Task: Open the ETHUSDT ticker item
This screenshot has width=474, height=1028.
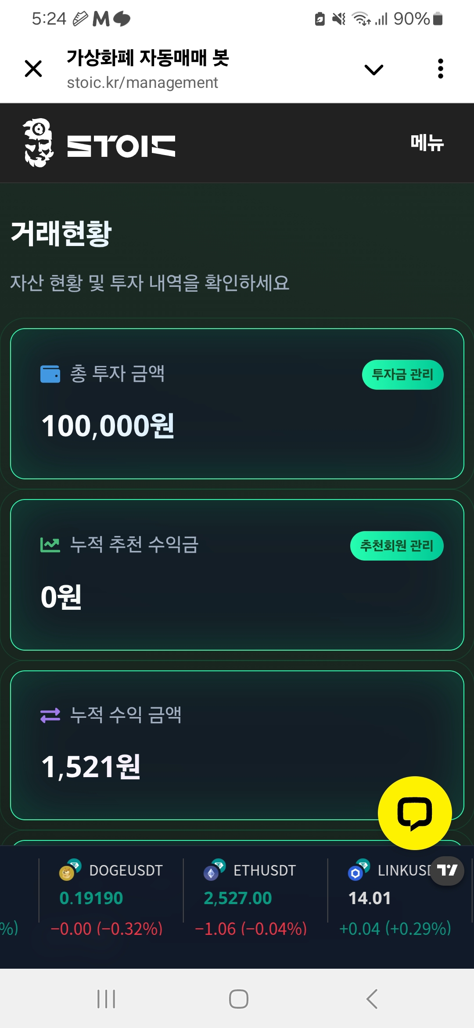Action: click(255, 898)
